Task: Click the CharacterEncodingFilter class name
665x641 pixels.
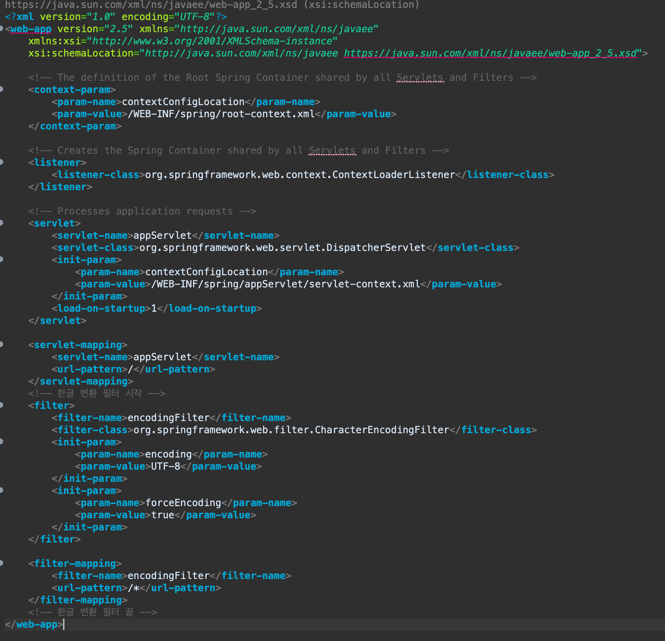Action: [x=382, y=430]
